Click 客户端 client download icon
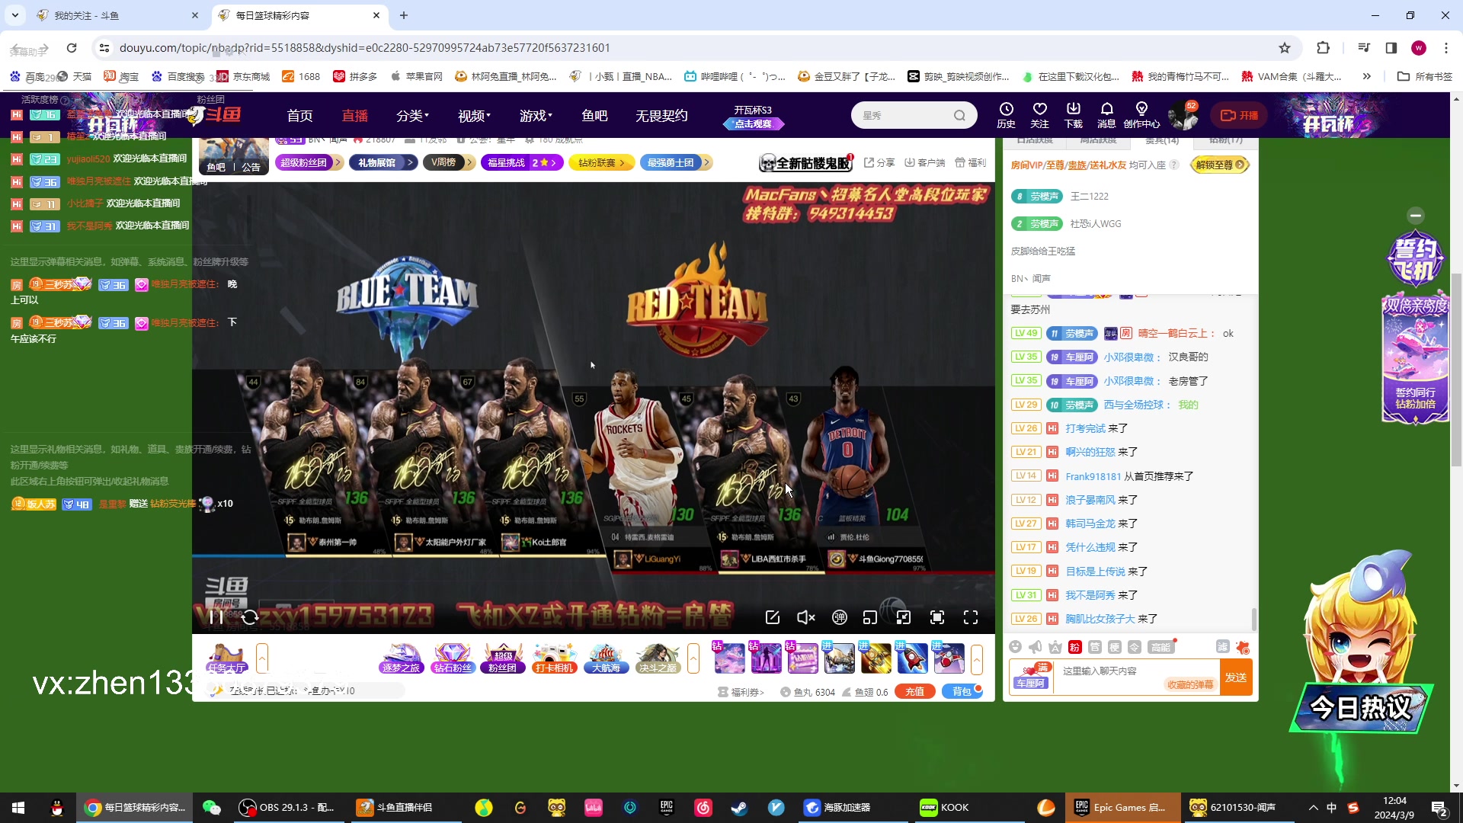 [924, 162]
